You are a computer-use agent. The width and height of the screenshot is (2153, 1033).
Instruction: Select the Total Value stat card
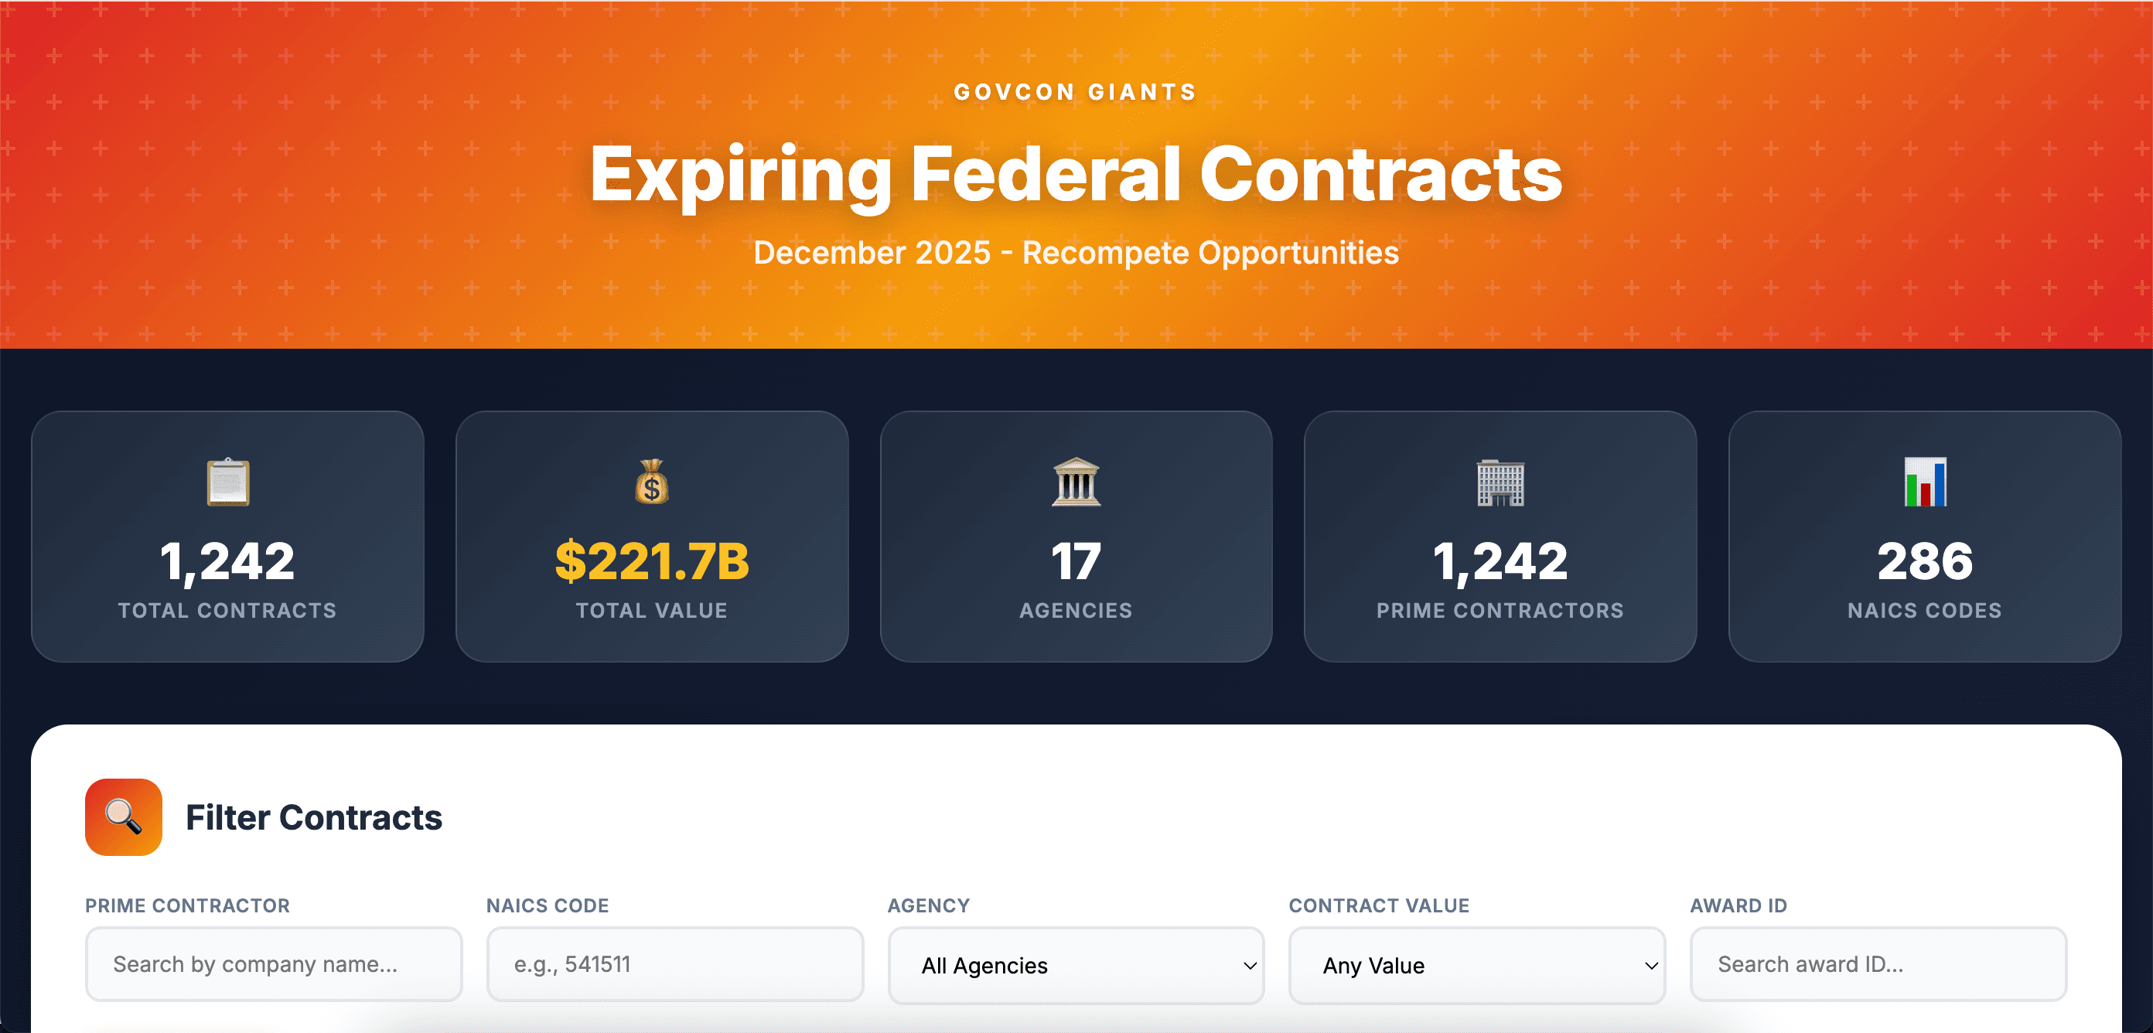click(652, 539)
